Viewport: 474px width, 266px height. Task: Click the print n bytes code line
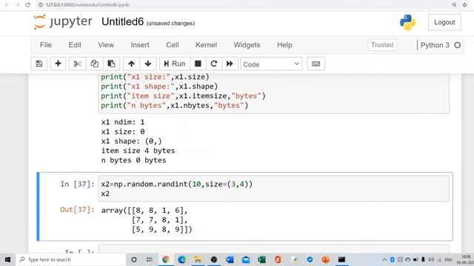click(175, 106)
